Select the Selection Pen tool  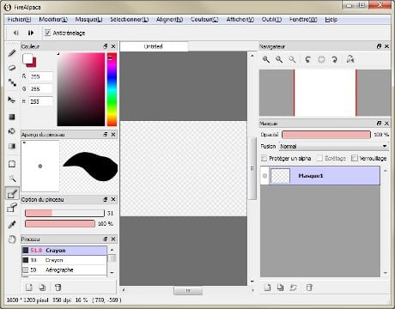(12, 193)
